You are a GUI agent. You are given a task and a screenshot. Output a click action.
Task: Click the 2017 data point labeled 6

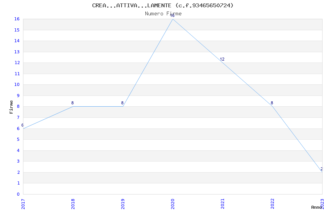(23, 125)
